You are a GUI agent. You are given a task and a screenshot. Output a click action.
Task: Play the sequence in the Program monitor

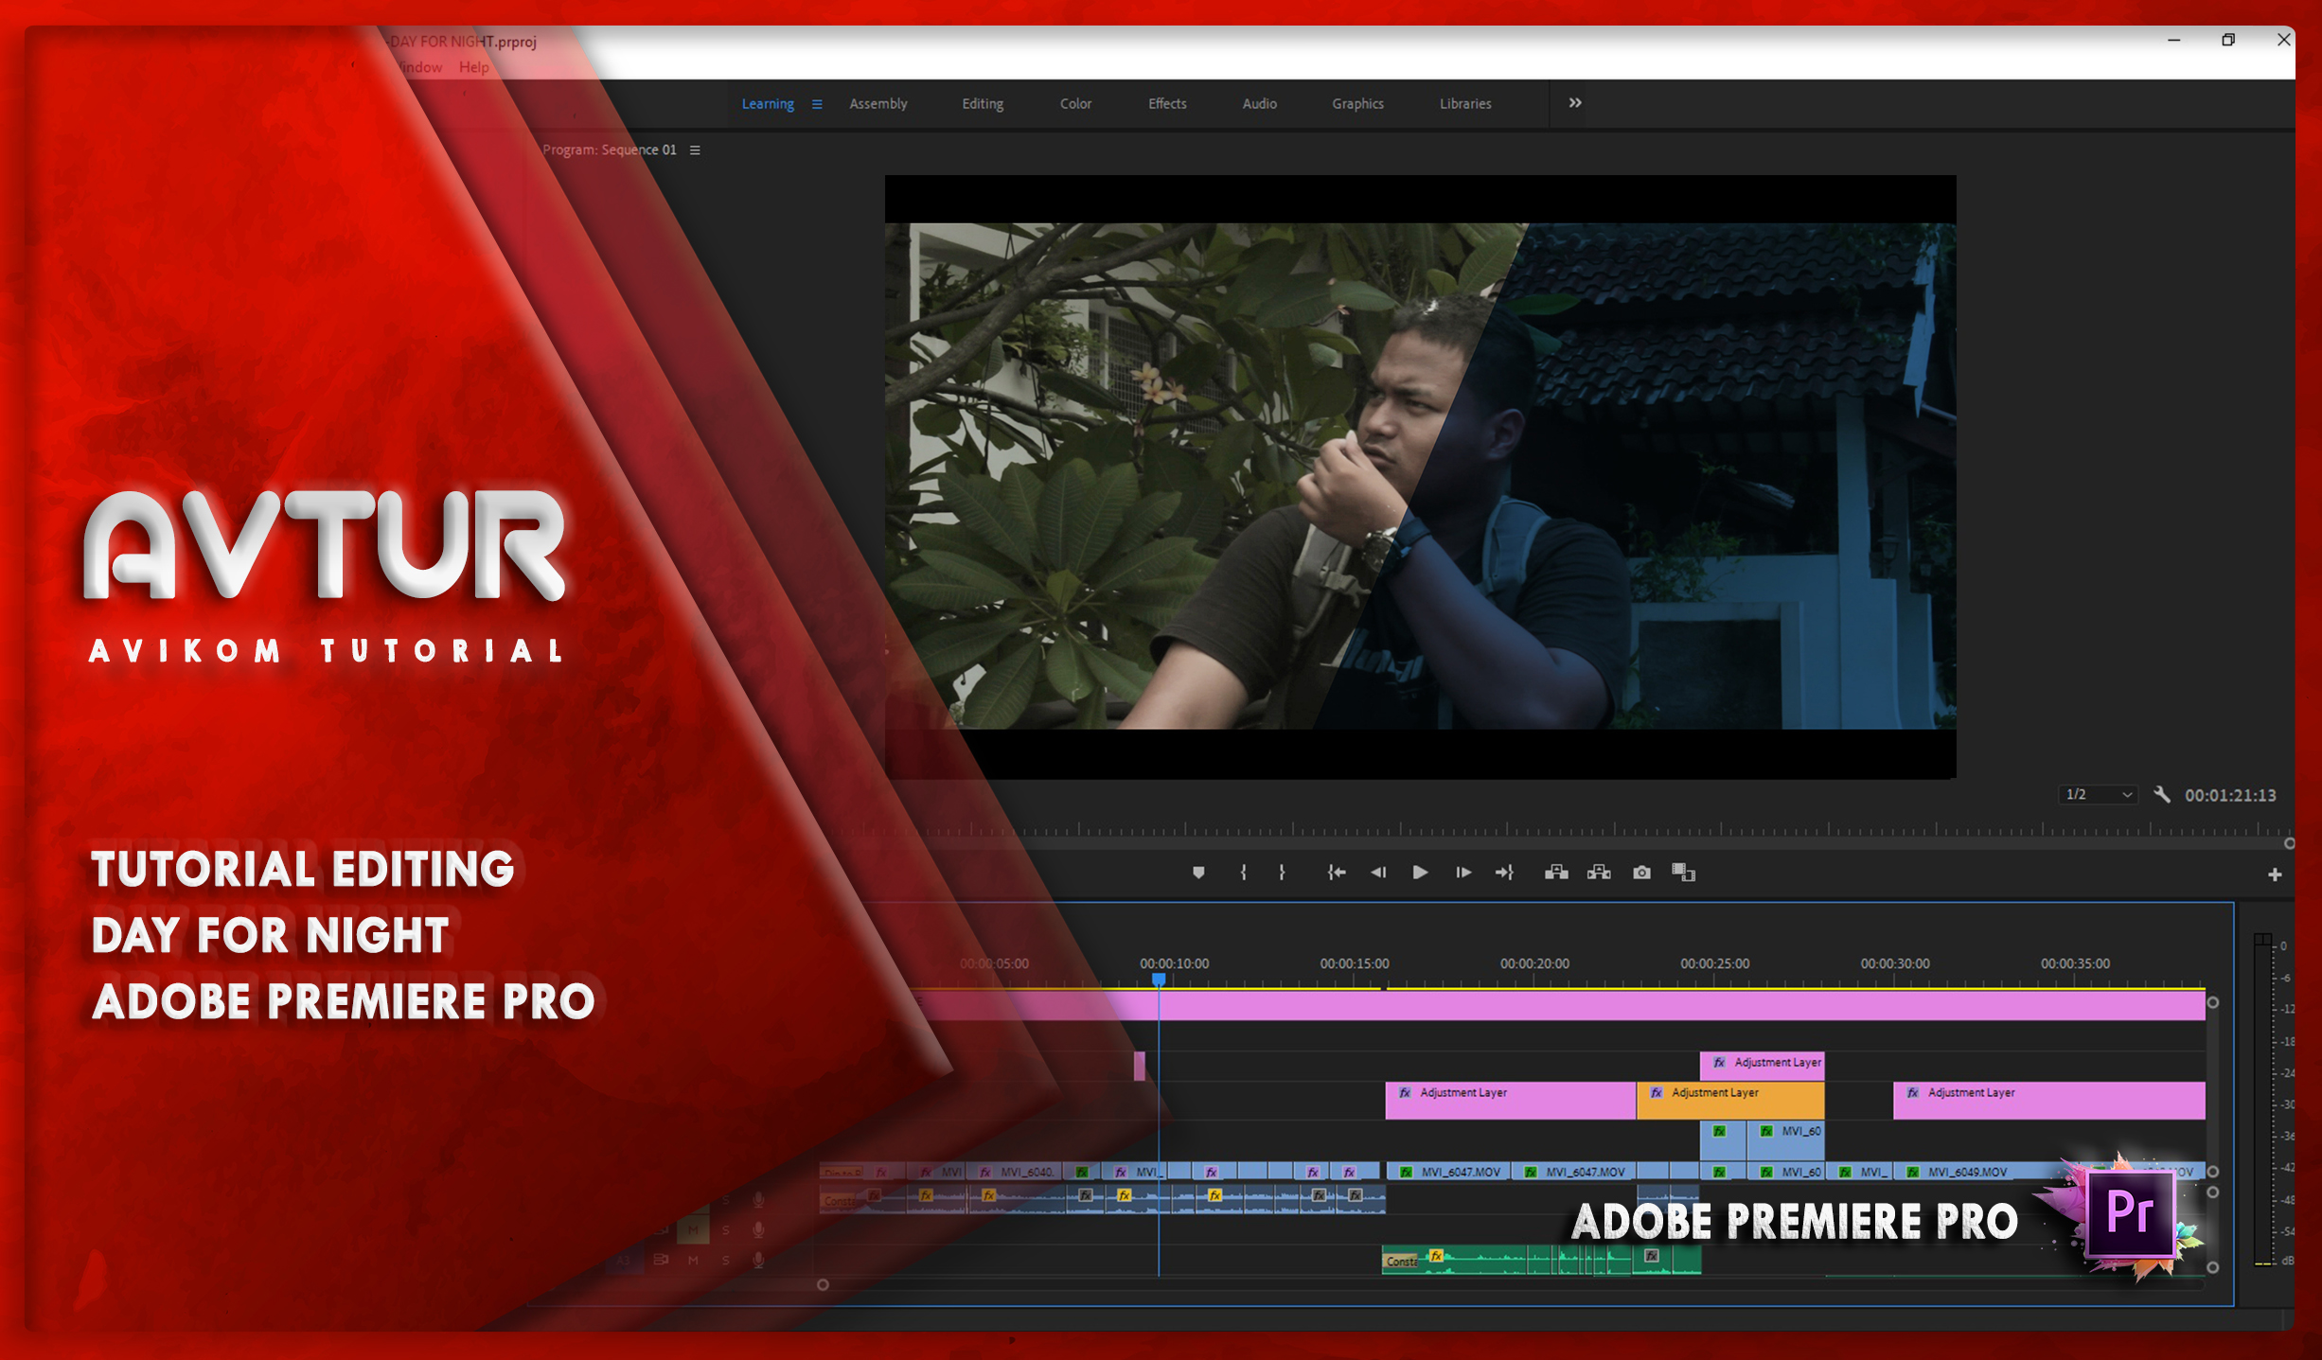pyautogui.click(x=1420, y=873)
